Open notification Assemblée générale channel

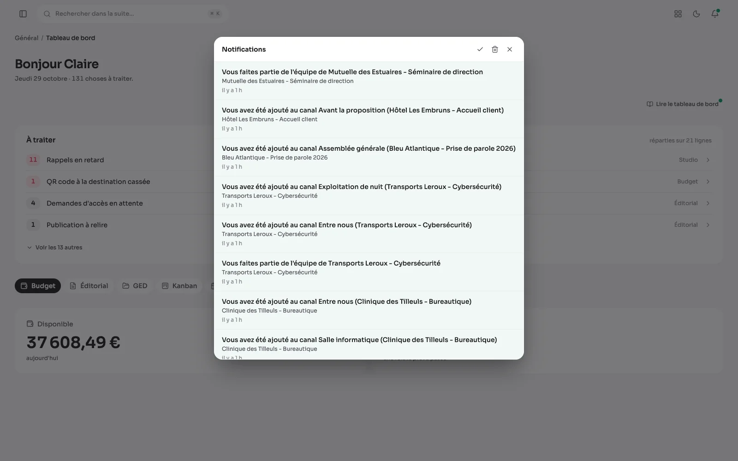(x=369, y=157)
